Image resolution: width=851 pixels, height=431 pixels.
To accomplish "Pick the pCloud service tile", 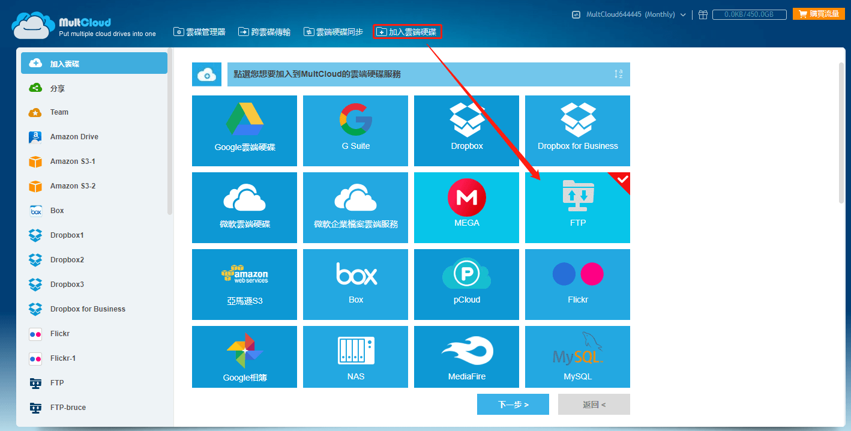I will [466, 285].
